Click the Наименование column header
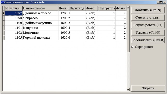167x94 pixels. click(40, 8)
